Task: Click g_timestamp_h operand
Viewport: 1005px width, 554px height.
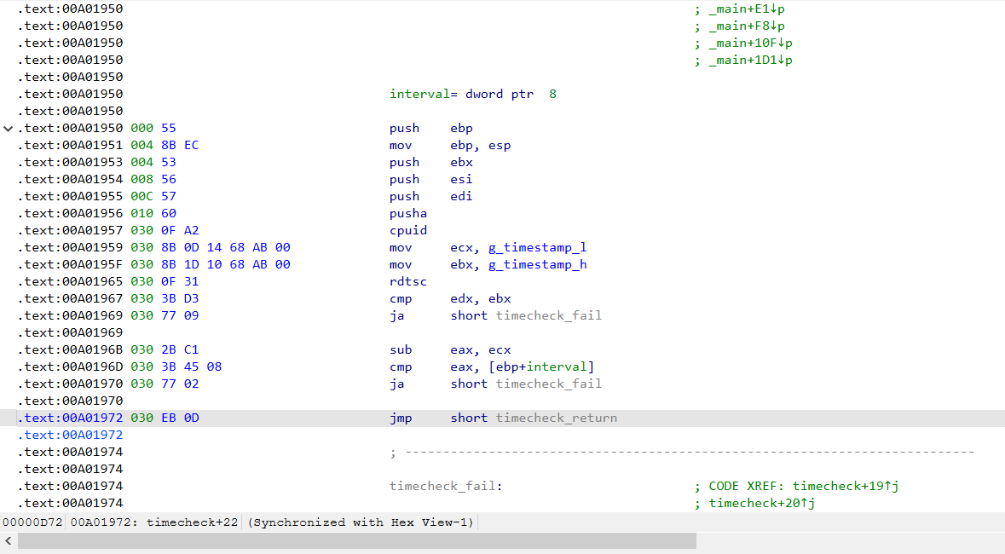Action: point(537,265)
